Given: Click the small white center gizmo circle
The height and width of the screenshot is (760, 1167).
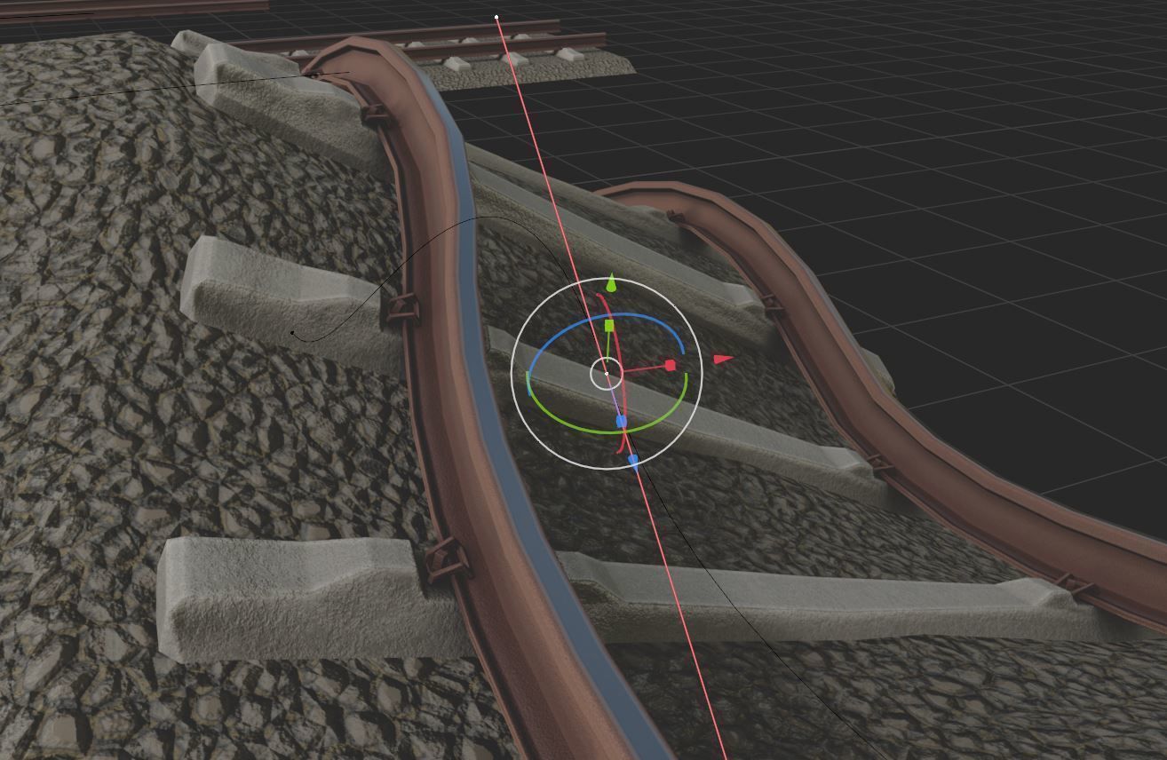Looking at the screenshot, I should pos(607,374).
